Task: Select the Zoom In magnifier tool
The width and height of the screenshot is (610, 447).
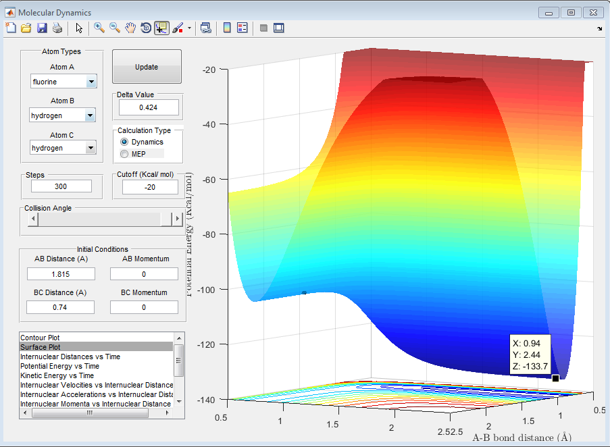Action: 99,28
